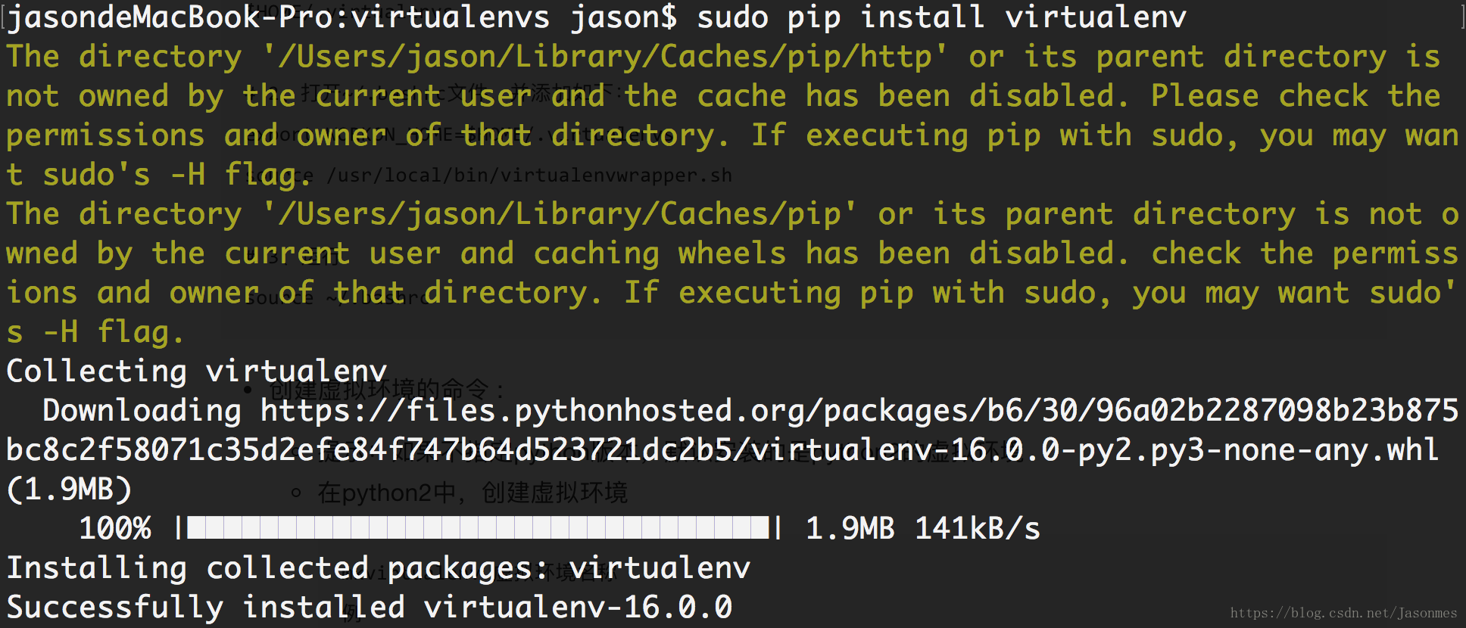
Task: Click the '1.9MB 141kB/s' download speed text
Action: tap(923, 528)
